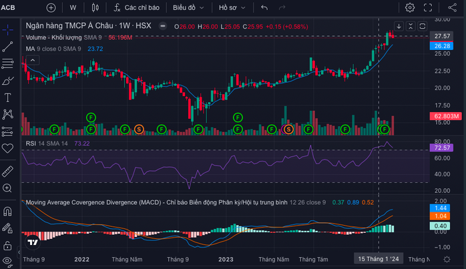Click the purple 72.57 RSI label
466x269 pixels.
tap(441, 148)
